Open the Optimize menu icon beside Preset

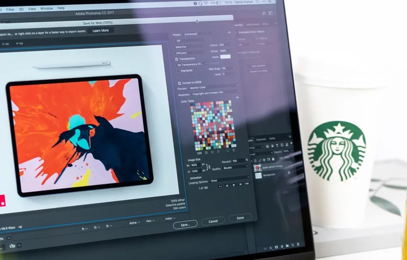[x=229, y=33]
